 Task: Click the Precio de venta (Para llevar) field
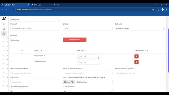(88, 73)
